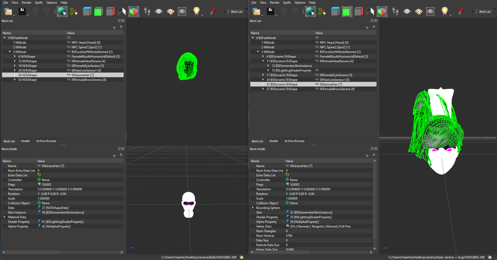Expand Material Data row in left Block Details
Image resolution: width=497 pixels, height=260 pixels.
(x=4, y=217)
